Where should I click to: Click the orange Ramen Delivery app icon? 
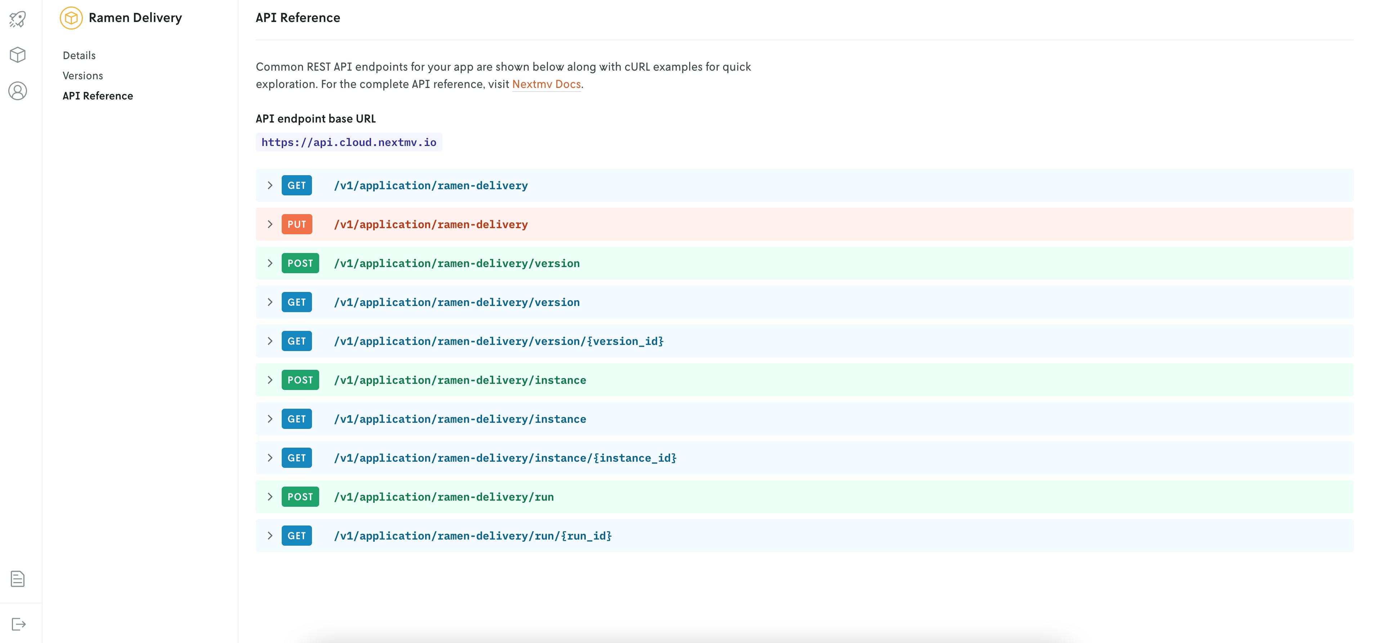coord(71,18)
